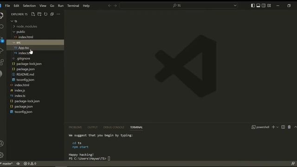Open the Explorer view in activity bar
This screenshot has height=167, width=297.
(x=1, y=15)
